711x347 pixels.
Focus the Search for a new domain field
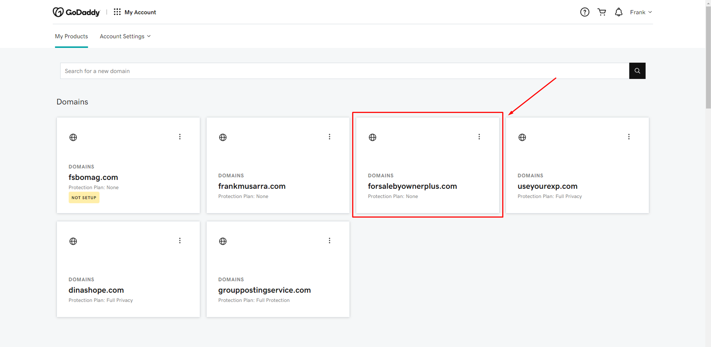[x=344, y=71]
